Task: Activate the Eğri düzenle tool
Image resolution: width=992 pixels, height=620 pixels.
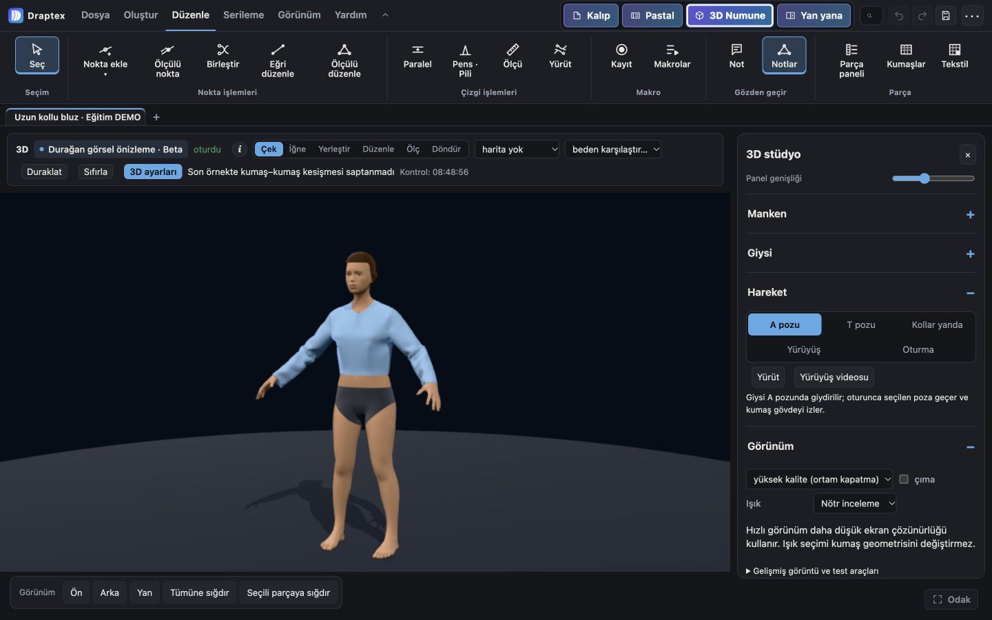Action: point(278,58)
